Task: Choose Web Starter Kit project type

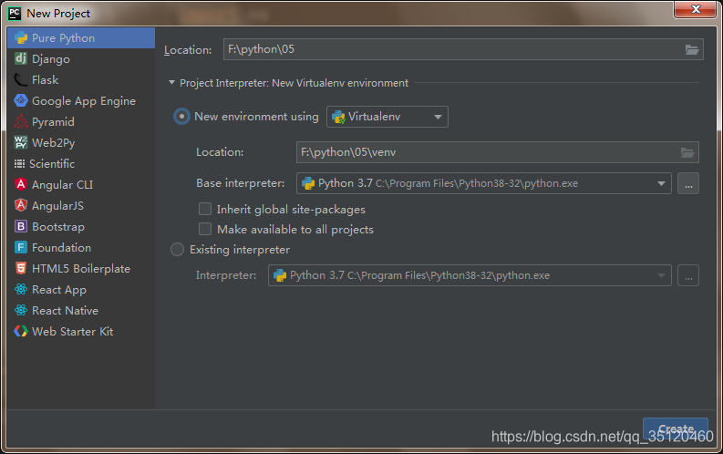Action: click(x=81, y=331)
